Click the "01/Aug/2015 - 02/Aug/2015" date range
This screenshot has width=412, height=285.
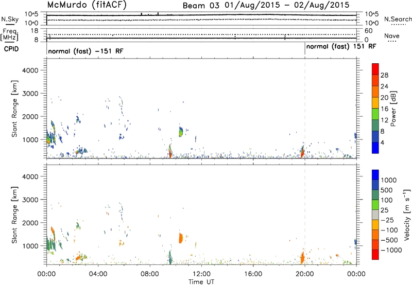tap(287, 5)
